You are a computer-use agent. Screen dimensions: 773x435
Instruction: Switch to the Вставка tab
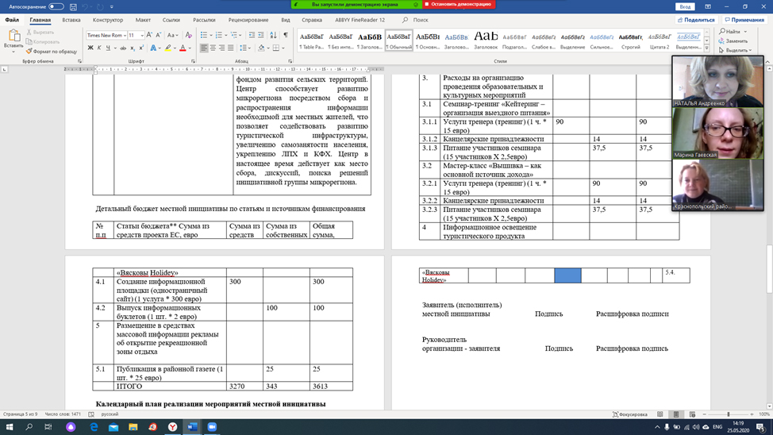click(x=71, y=20)
